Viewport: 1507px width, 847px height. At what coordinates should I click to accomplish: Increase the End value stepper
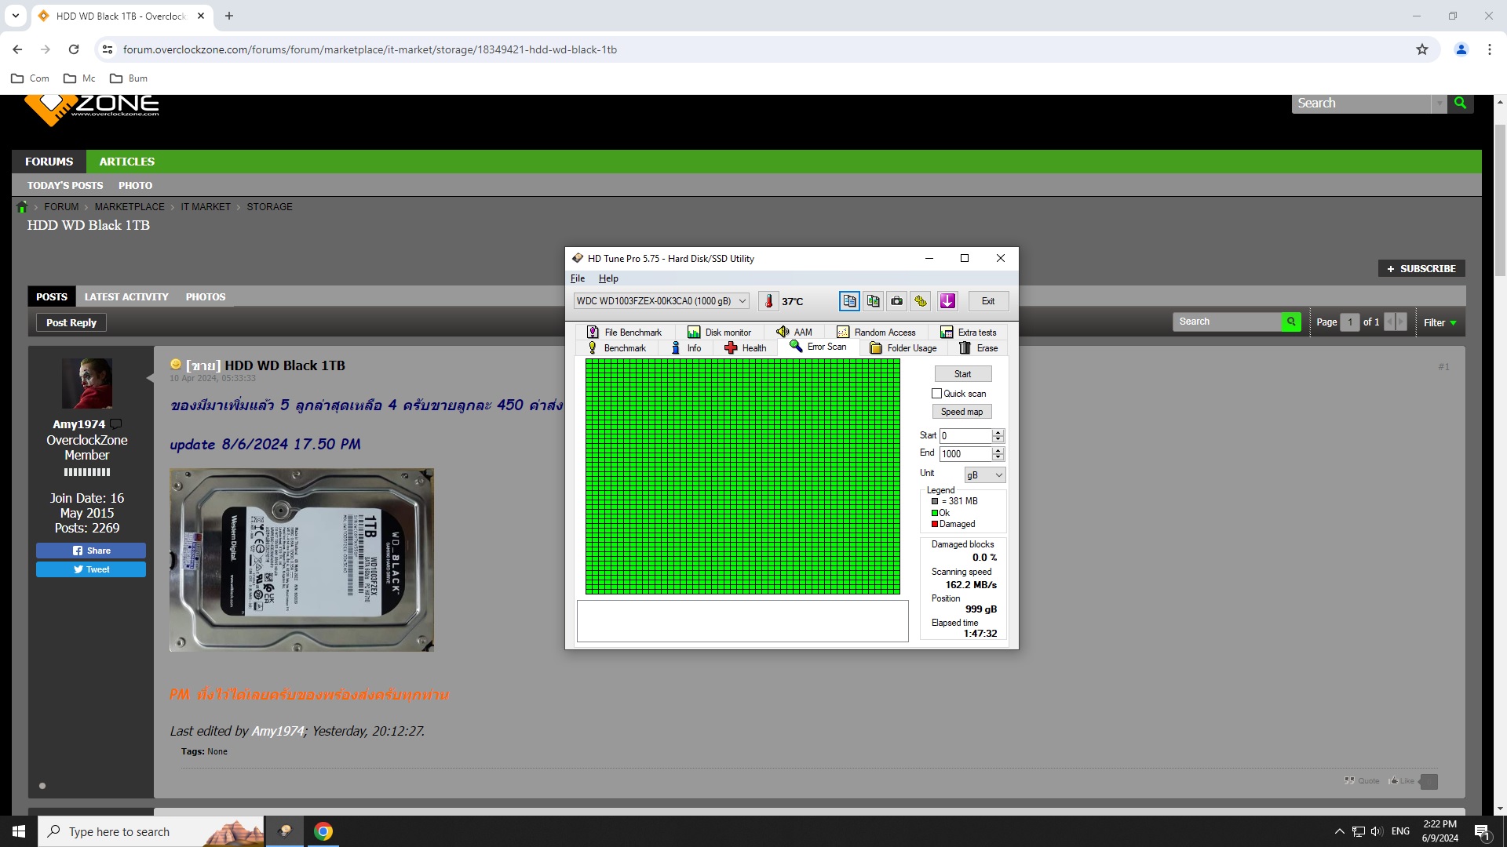coord(998,450)
